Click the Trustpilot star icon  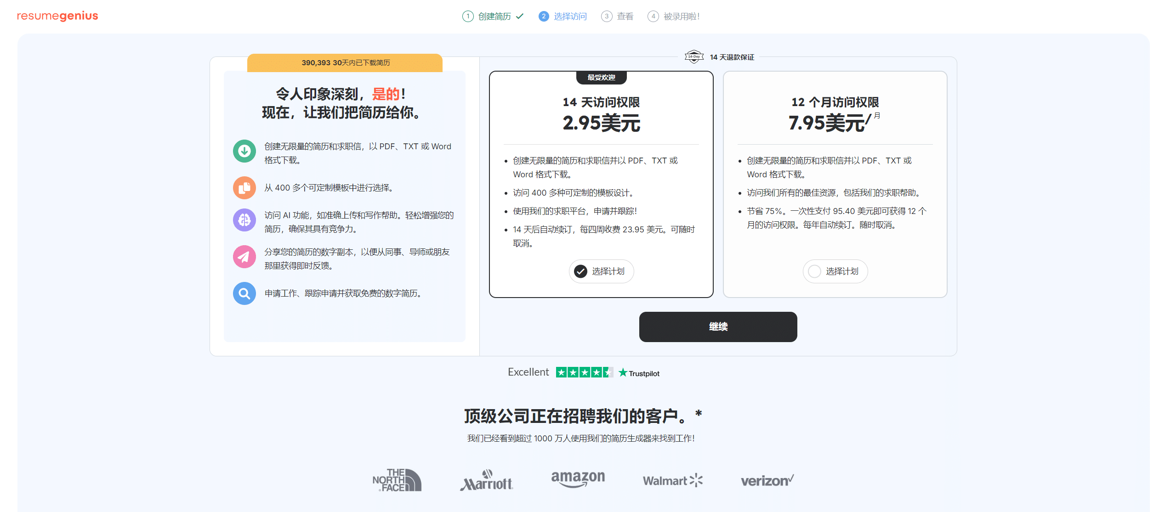coord(623,372)
